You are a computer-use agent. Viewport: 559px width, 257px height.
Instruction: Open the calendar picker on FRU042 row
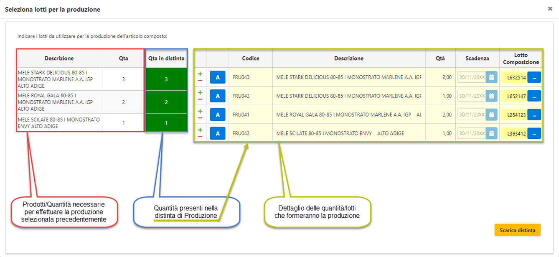point(492,134)
